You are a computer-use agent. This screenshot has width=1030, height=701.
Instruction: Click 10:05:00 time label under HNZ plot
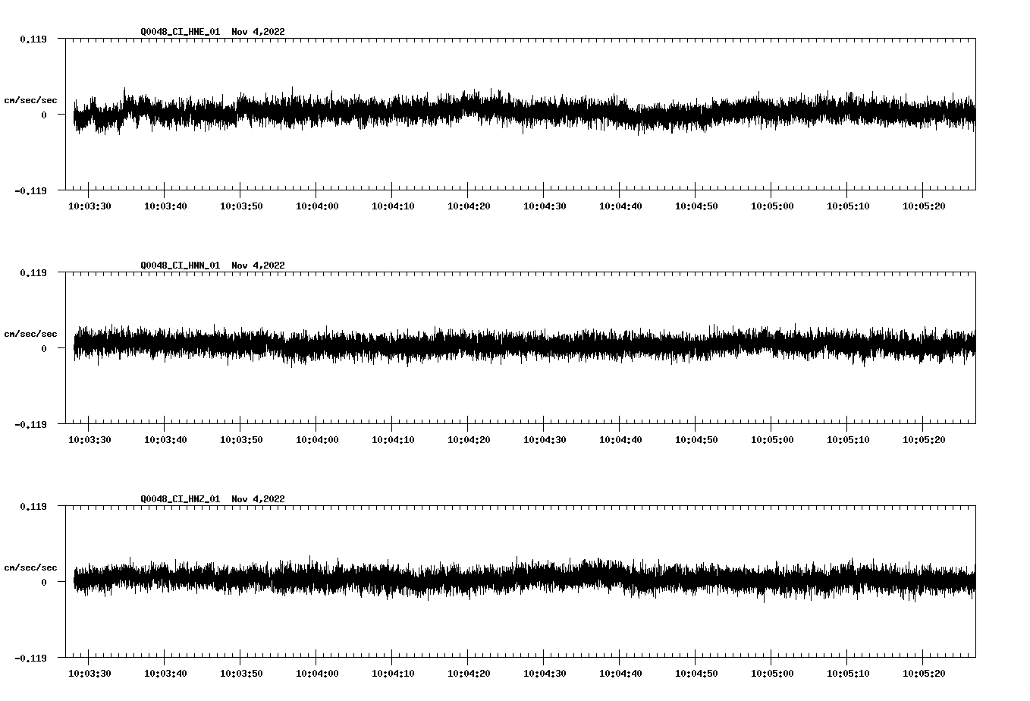tap(772, 674)
